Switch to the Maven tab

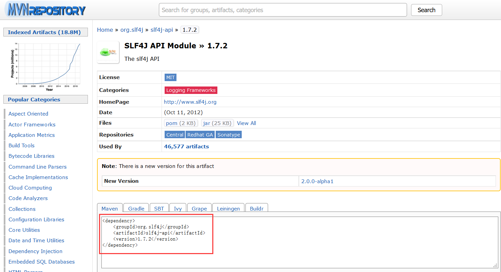coord(110,208)
